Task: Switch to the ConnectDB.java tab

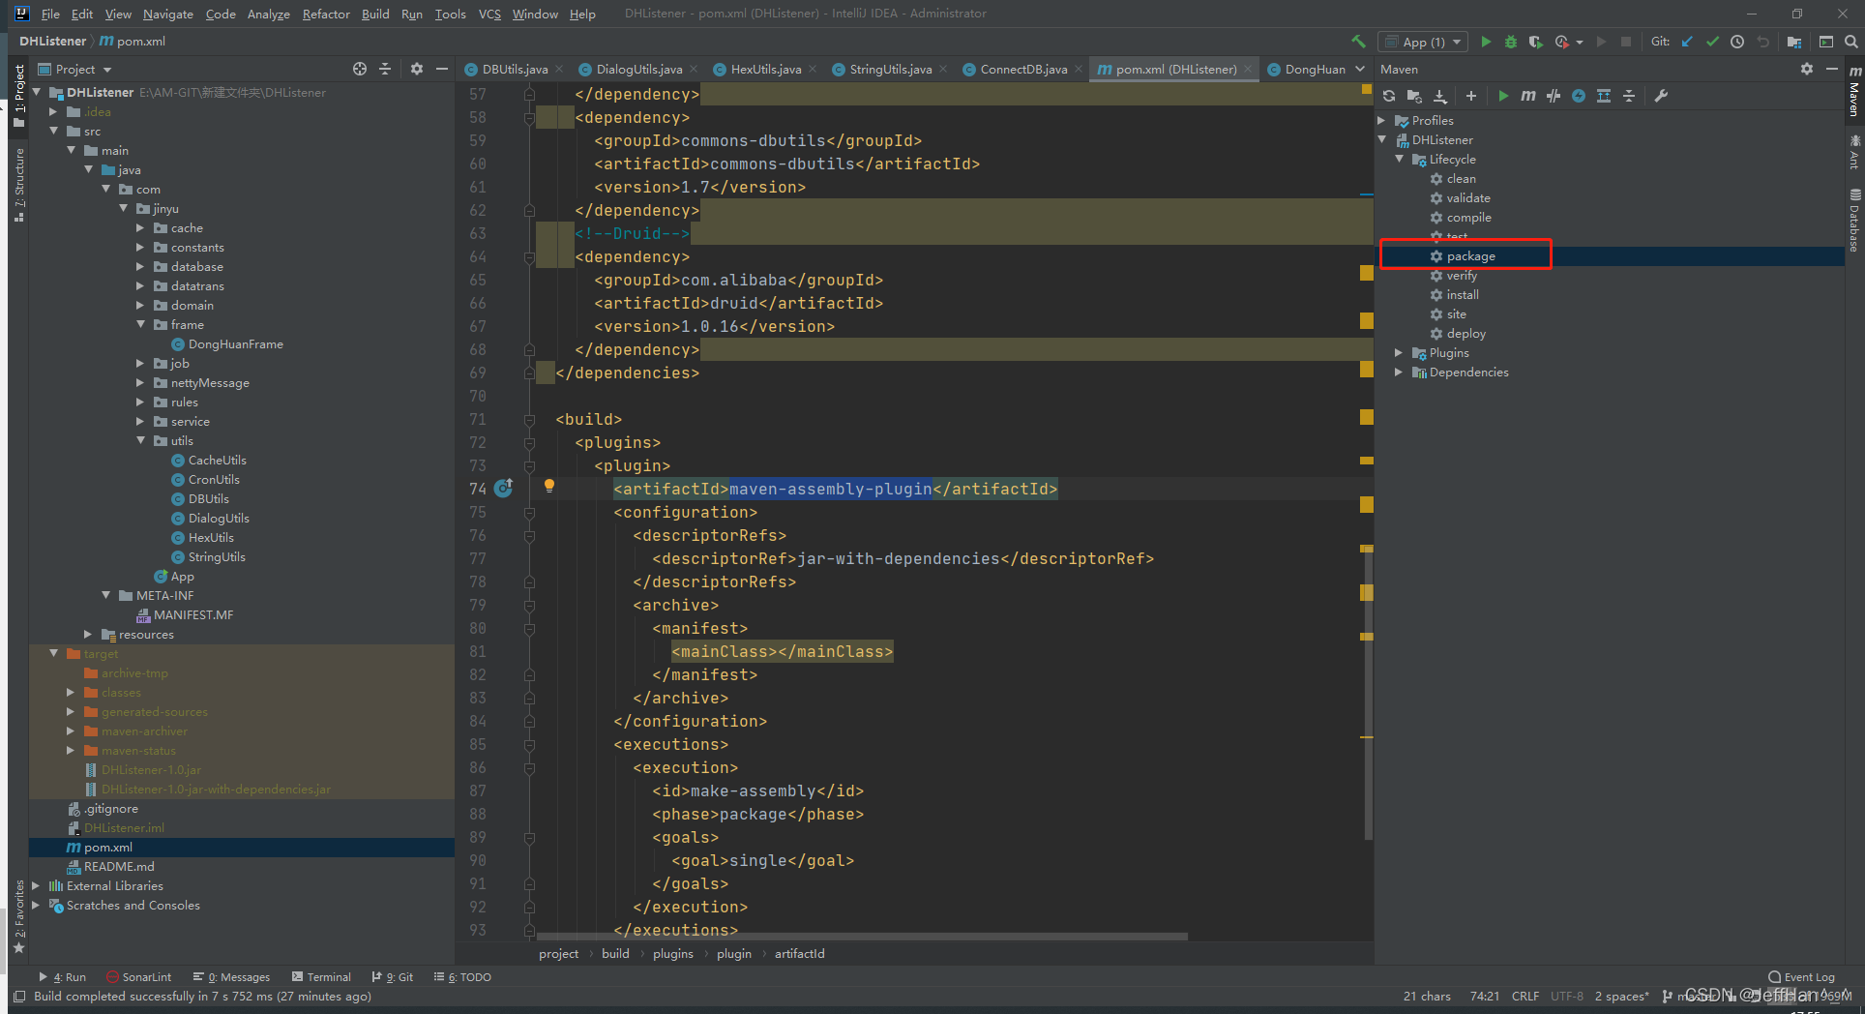Action: 1022,69
